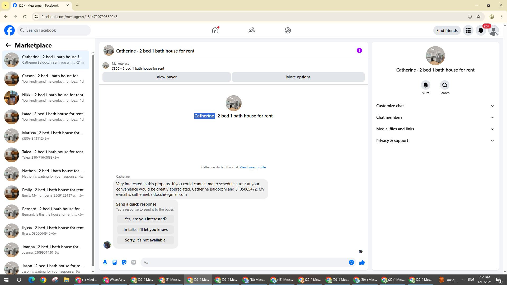Open Bernard conversation in list

point(45,212)
